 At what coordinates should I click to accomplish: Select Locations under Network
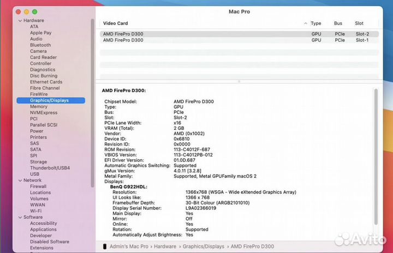[40, 192]
